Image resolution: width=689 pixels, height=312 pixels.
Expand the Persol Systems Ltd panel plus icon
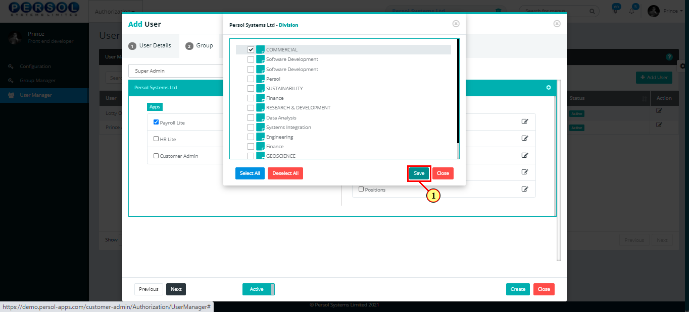[549, 87]
